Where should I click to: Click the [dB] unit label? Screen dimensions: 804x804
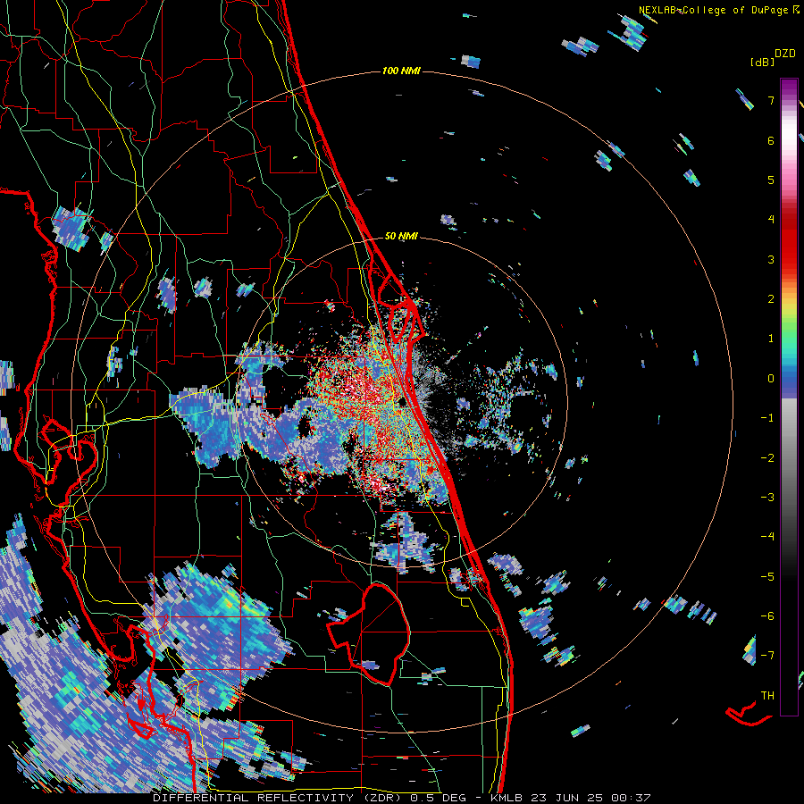point(762,62)
